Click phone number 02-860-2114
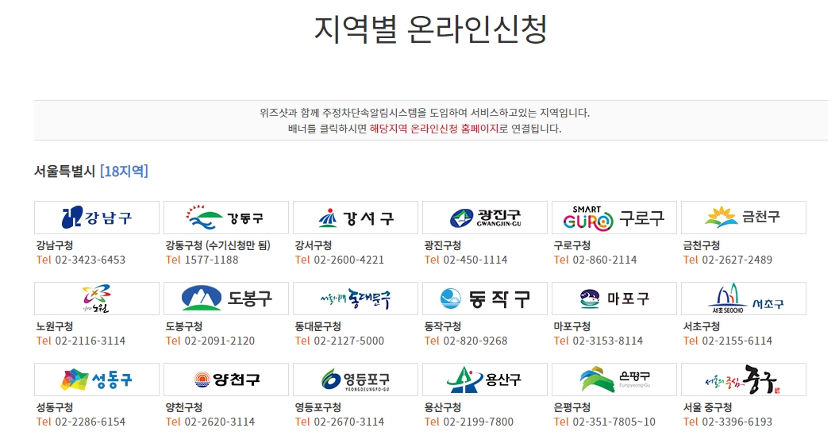This screenshot has height=447, width=839. coord(605,260)
